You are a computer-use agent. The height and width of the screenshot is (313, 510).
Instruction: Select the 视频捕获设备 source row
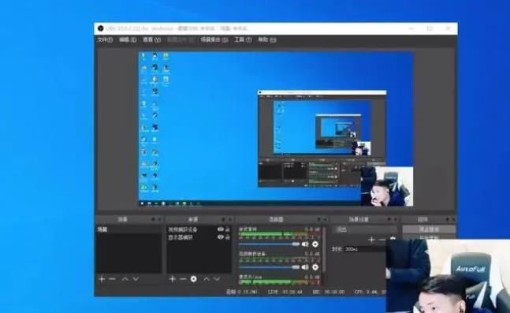(199, 229)
